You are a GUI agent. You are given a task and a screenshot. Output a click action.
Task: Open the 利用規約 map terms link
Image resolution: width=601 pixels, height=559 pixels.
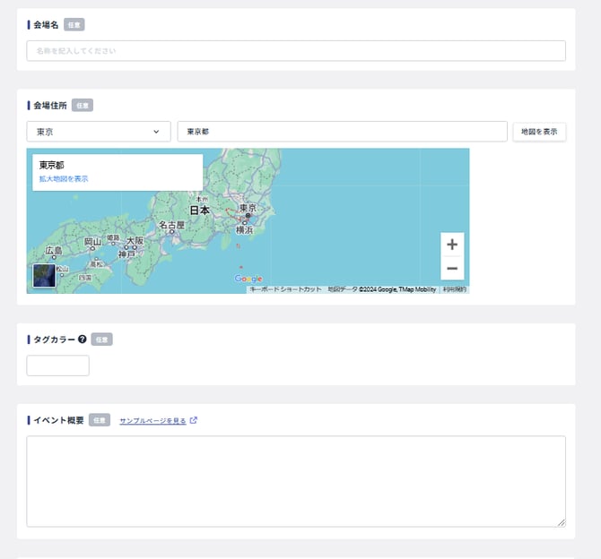click(x=454, y=289)
